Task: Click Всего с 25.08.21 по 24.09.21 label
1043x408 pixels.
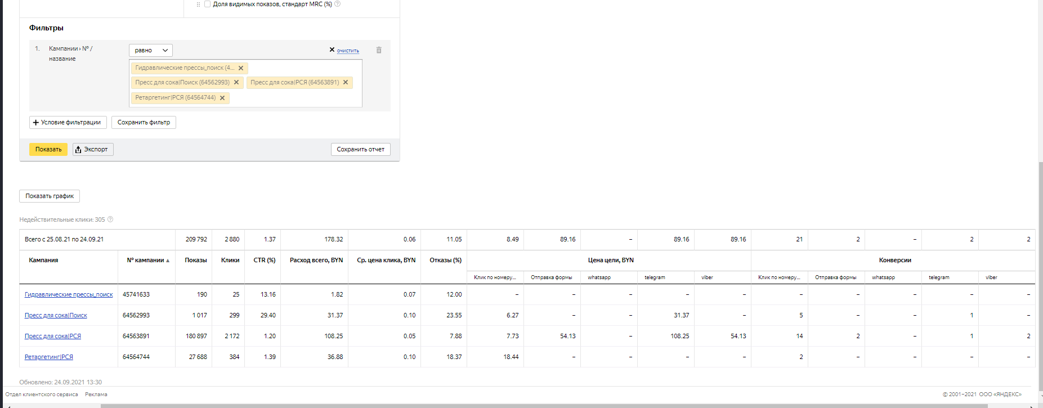Action: (64, 239)
